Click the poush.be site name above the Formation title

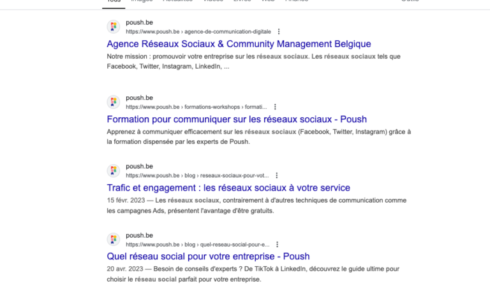[139, 97]
